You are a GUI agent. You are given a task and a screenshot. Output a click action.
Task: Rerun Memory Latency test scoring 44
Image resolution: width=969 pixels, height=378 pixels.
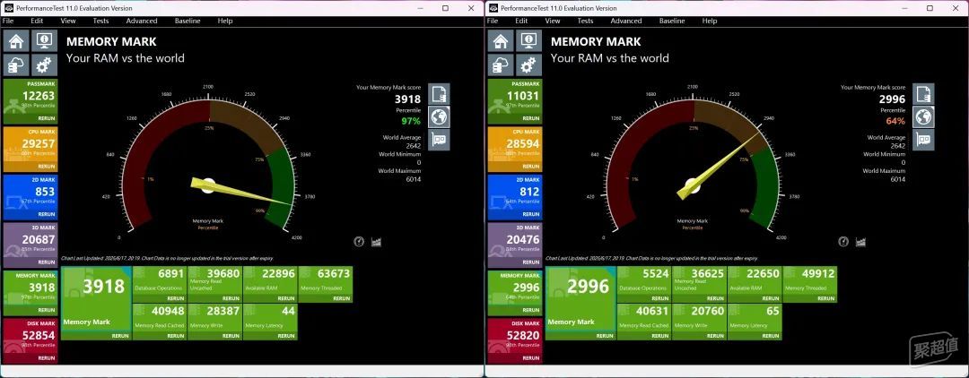click(x=286, y=336)
